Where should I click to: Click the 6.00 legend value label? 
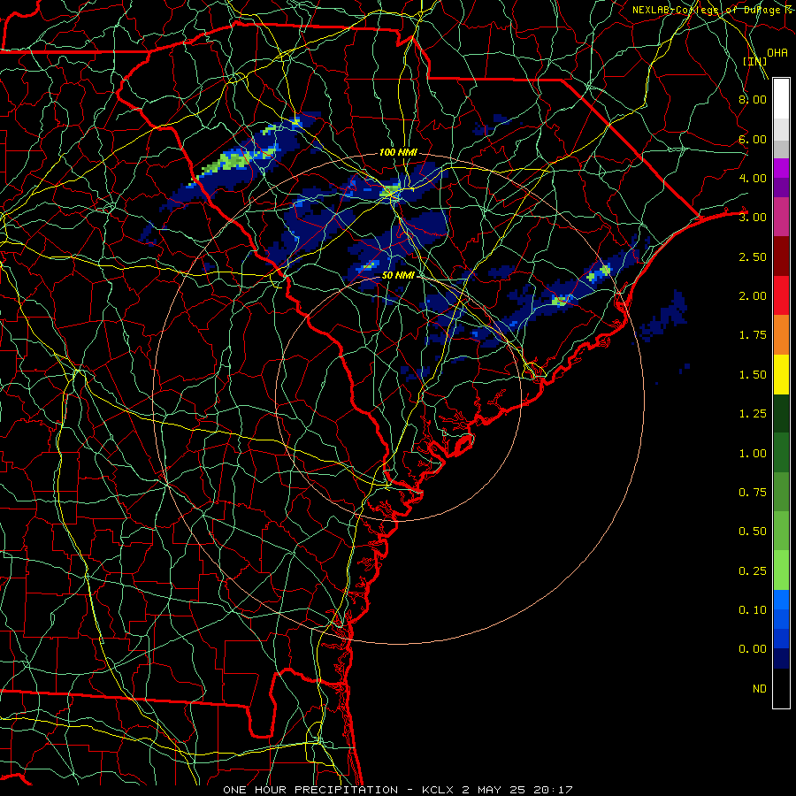(753, 139)
